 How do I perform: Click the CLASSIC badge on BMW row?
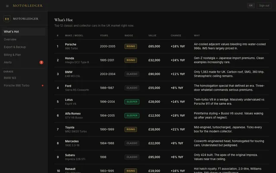pos(132,74)
